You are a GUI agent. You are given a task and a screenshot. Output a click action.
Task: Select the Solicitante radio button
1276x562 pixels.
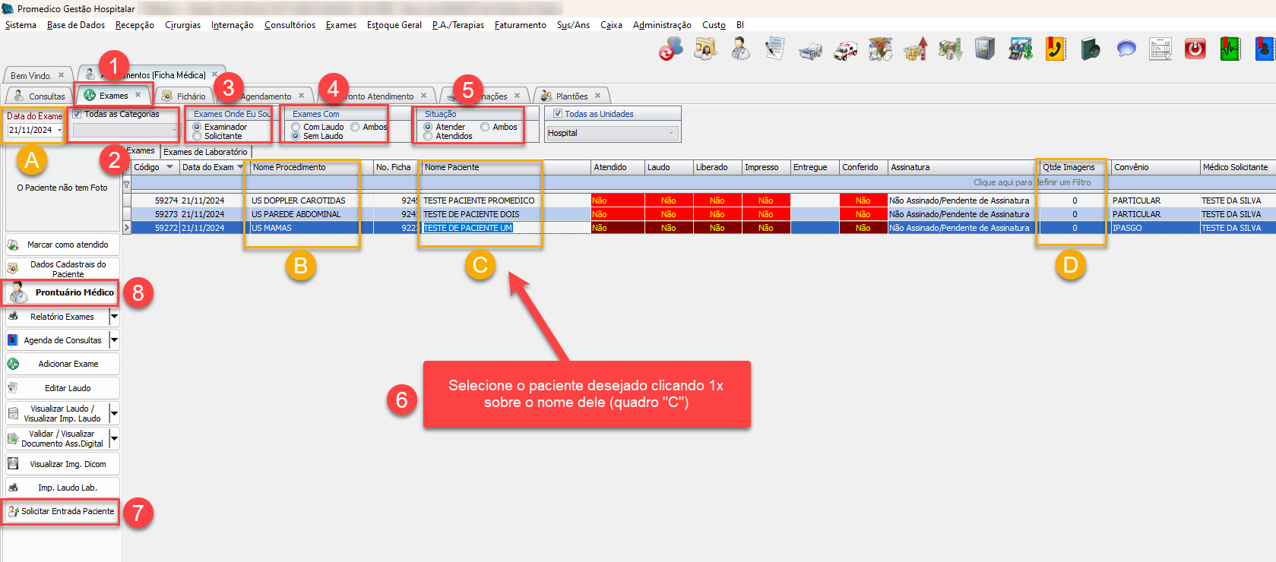[198, 136]
